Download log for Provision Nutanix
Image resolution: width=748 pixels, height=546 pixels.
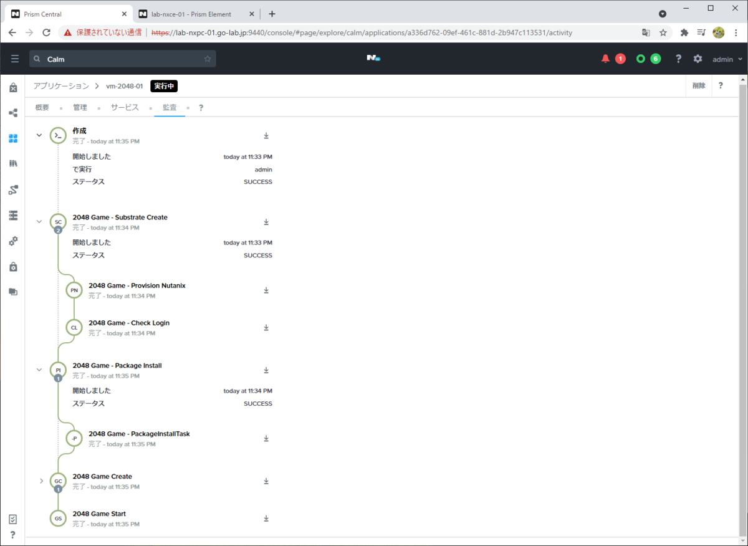[x=266, y=290]
